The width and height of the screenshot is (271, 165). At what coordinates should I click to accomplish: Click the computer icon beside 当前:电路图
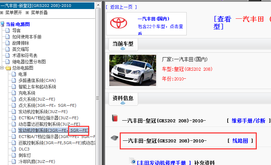coord(2,24)
